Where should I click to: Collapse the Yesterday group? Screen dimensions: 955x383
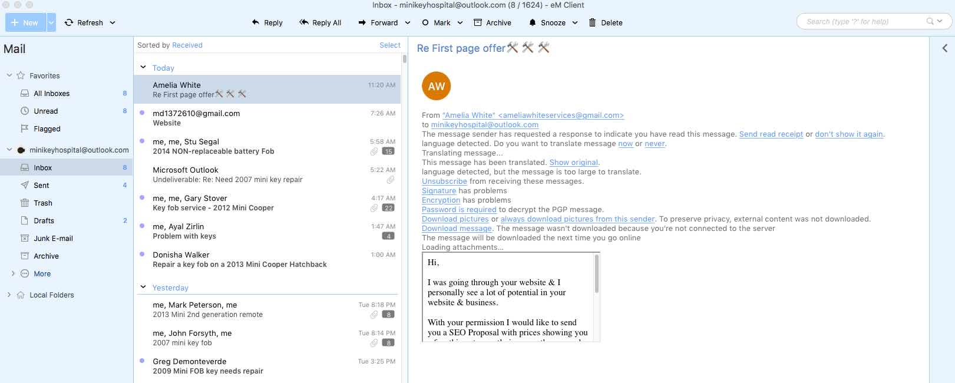coord(143,287)
